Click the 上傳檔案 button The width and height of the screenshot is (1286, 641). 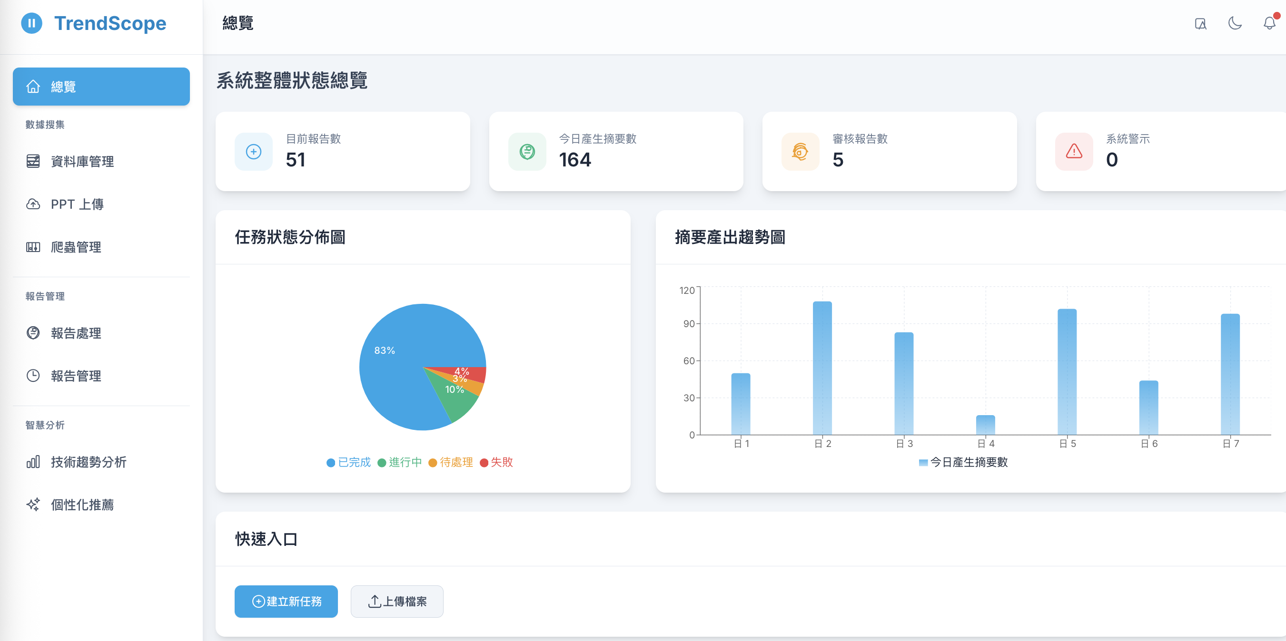click(x=397, y=602)
